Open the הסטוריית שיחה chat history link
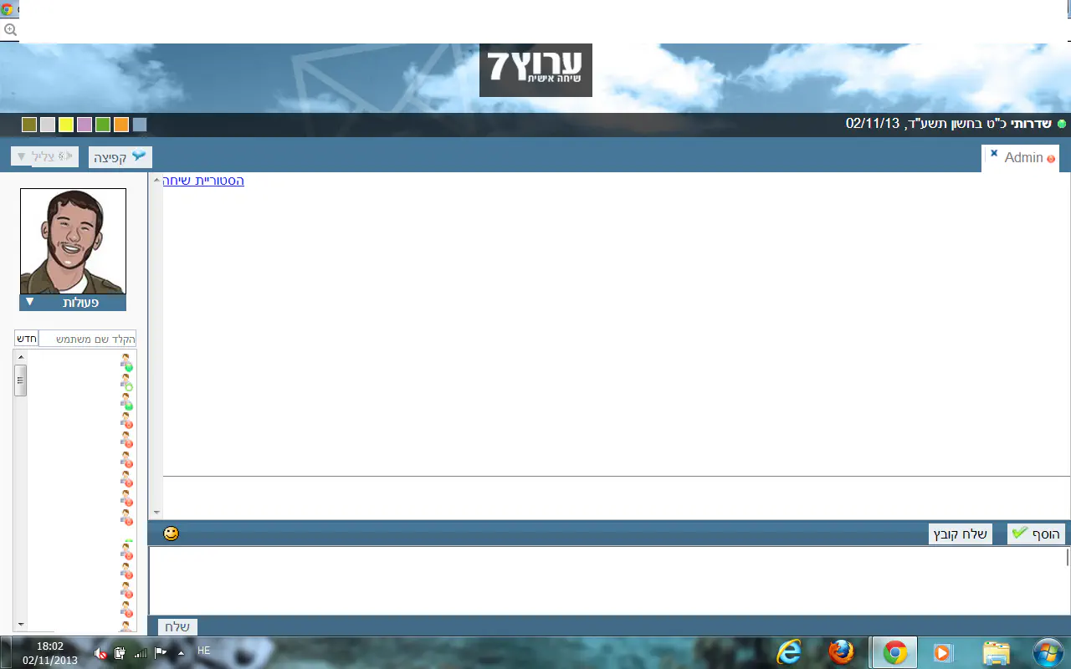 point(203,181)
